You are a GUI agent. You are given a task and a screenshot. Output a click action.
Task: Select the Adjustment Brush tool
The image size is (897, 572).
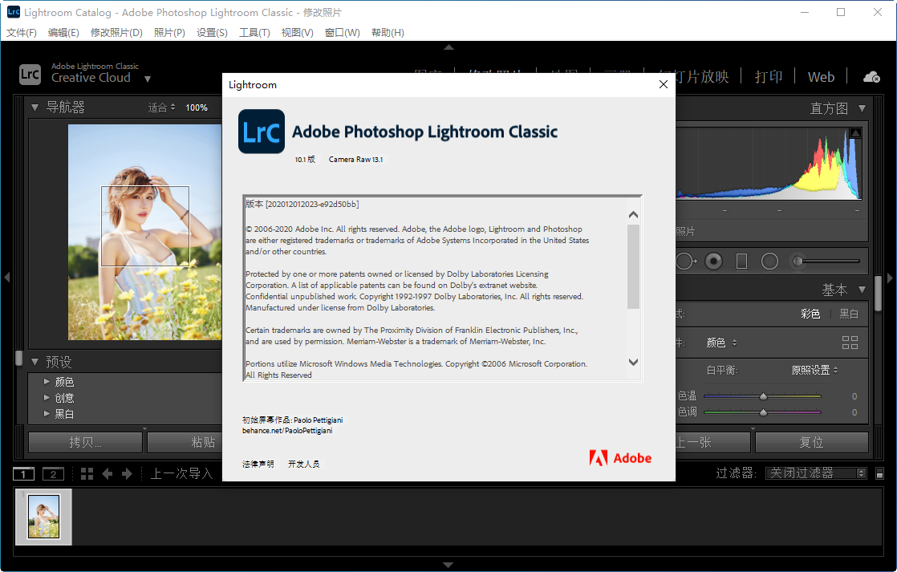pyautogui.click(x=798, y=260)
